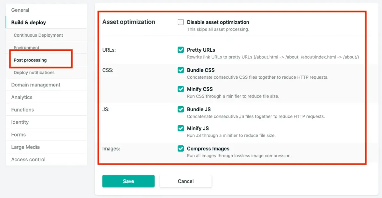Navigate to Domain management
The height and width of the screenshot is (198, 382).
(36, 85)
